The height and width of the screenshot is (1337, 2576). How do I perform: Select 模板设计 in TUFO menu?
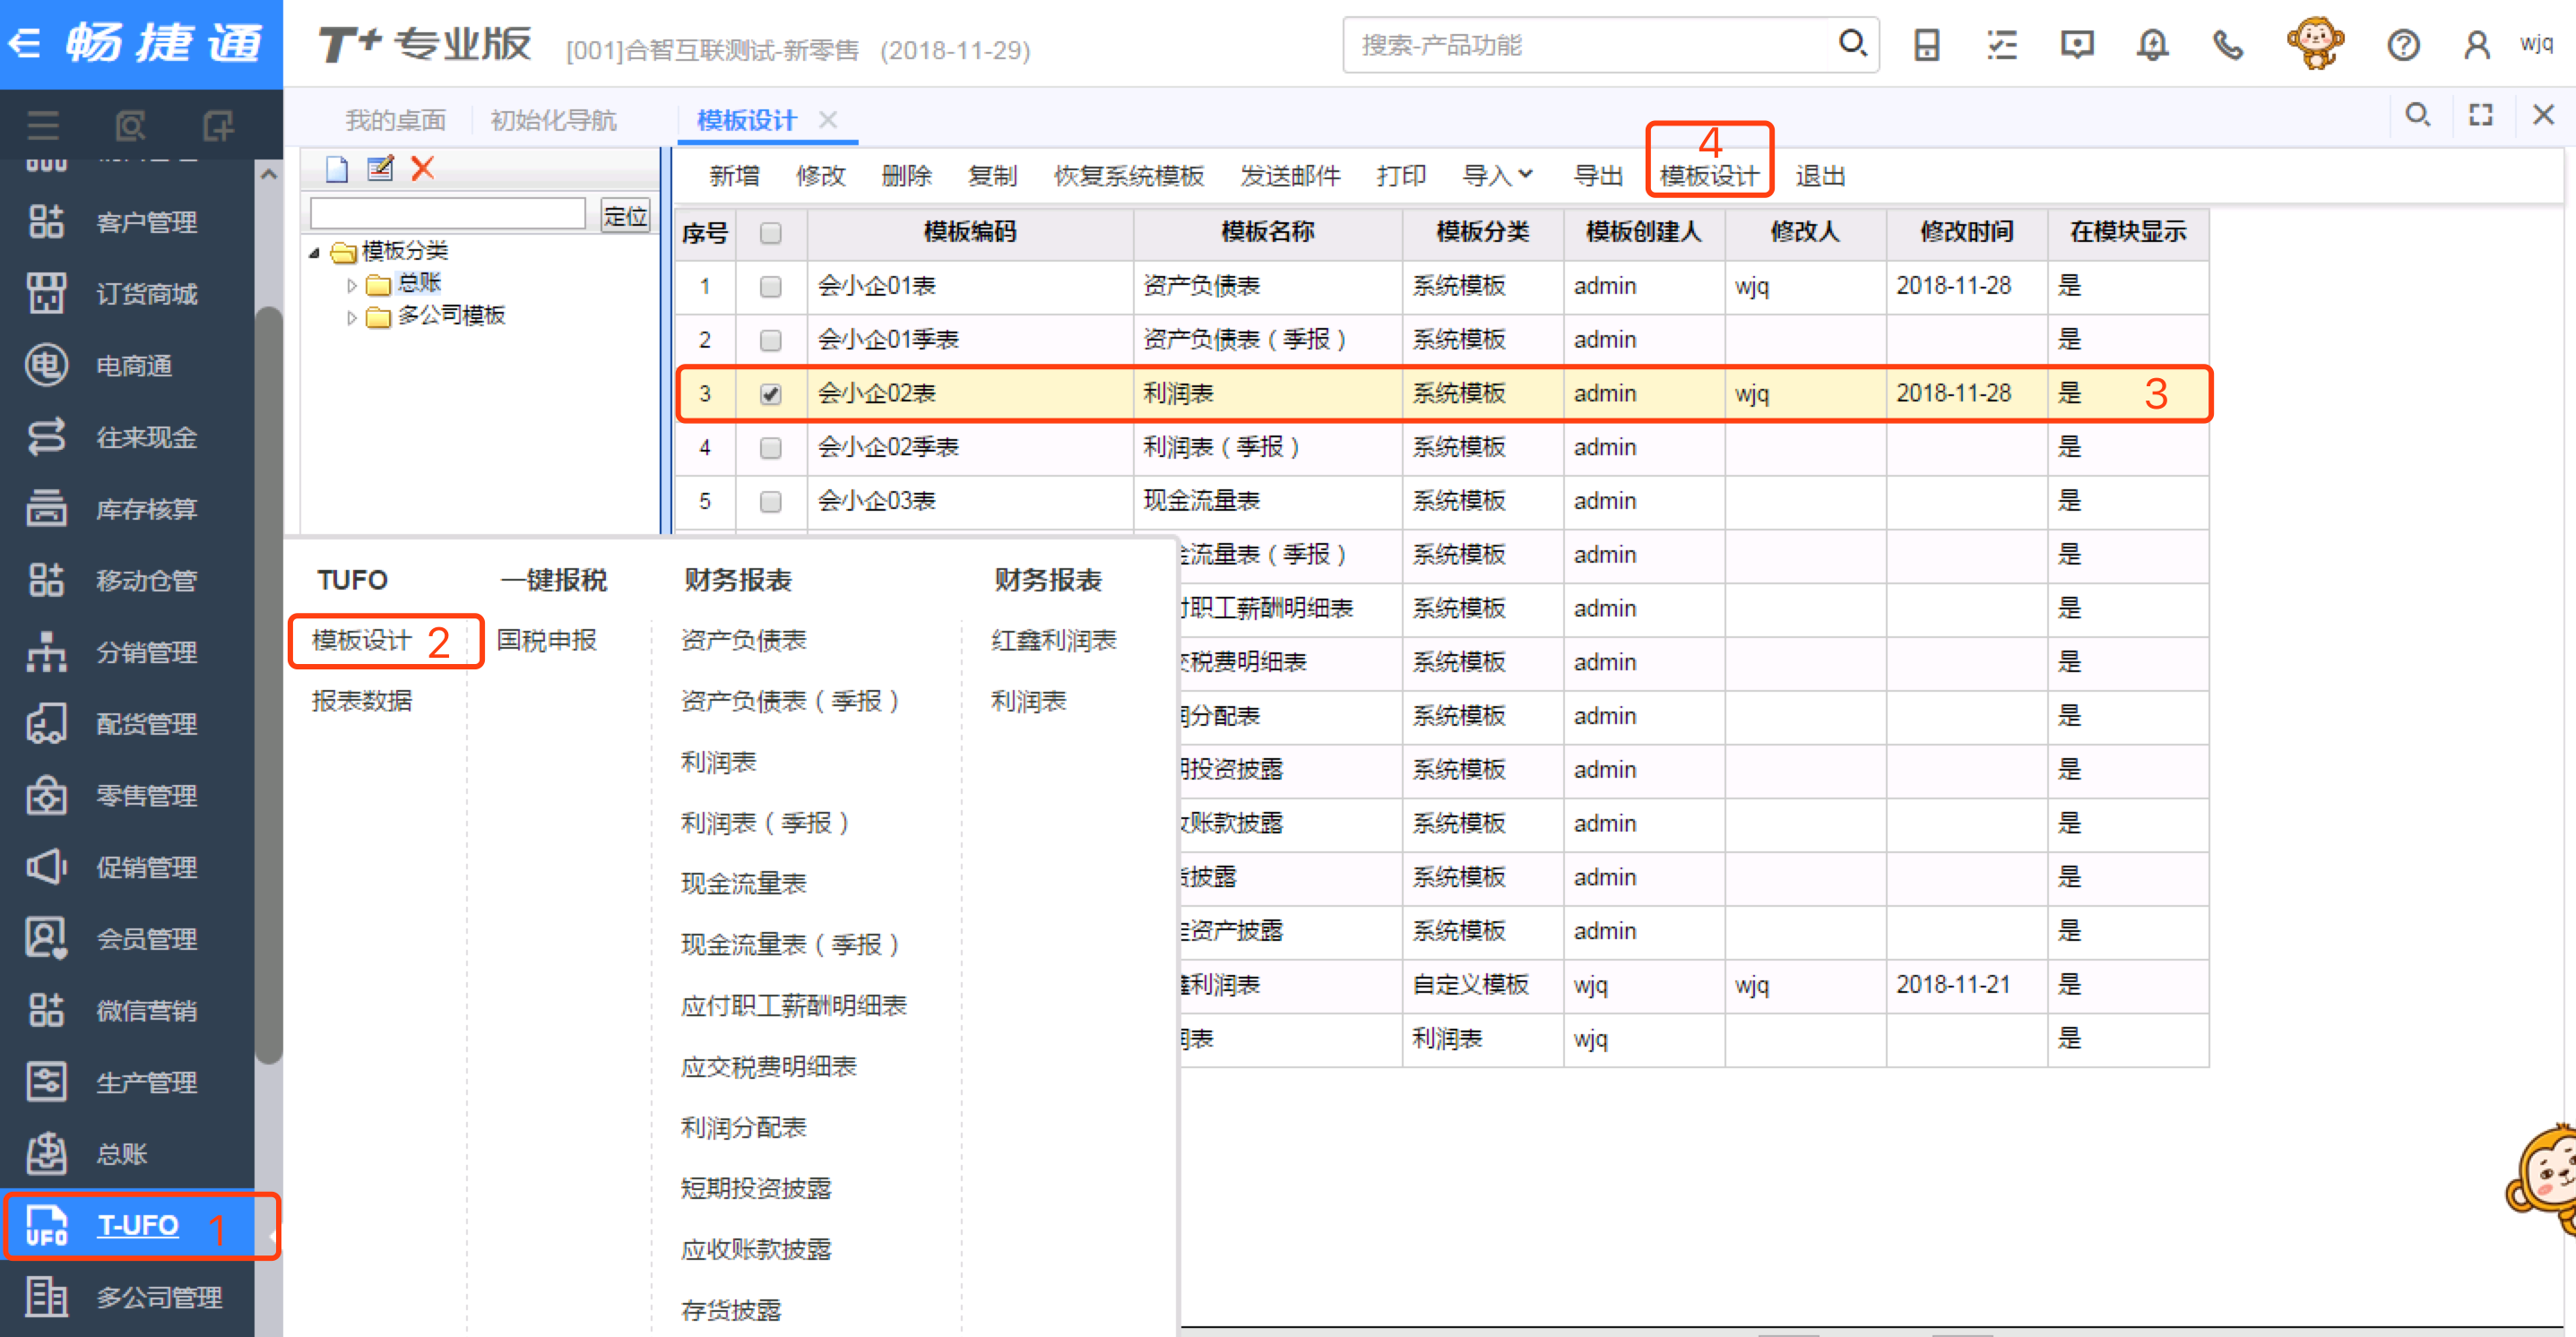(362, 641)
